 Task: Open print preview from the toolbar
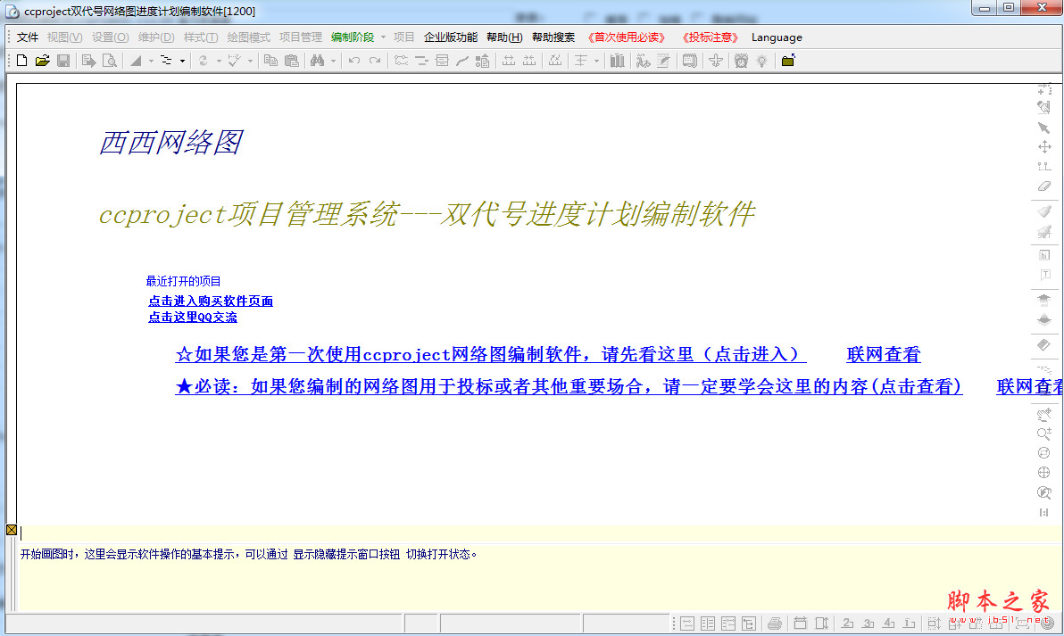[111, 60]
